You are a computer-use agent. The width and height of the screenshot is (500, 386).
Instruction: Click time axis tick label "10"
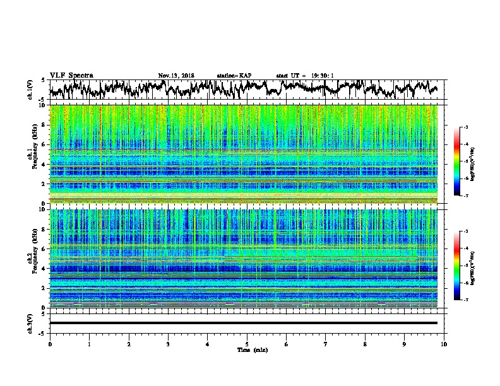pyautogui.click(x=444, y=344)
